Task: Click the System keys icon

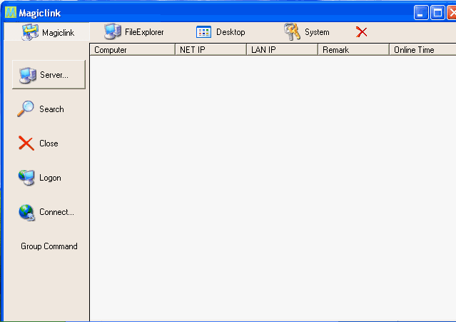Action: (x=292, y=32)
